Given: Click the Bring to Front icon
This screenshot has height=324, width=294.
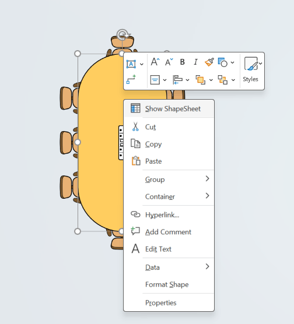Looking at the screenshot, I should pos(201,80).
